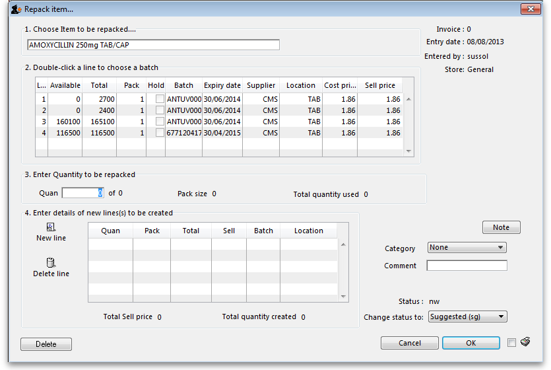Click the Available column header

point(65,85)
